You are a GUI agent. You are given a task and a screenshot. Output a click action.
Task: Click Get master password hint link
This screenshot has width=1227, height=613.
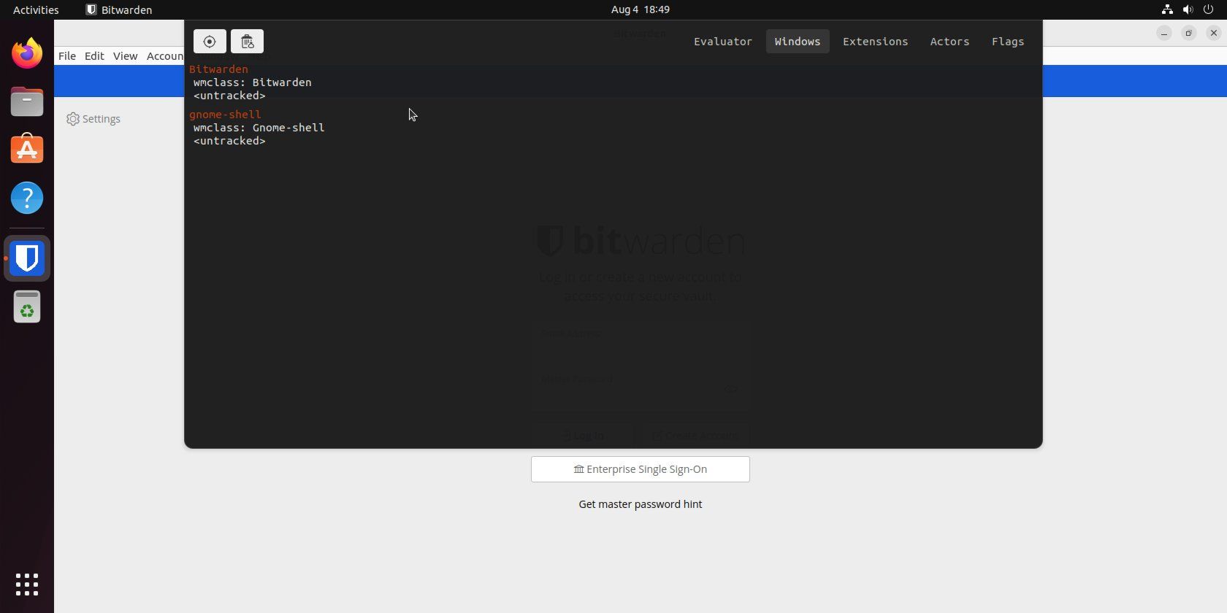[x=641, y=504]
